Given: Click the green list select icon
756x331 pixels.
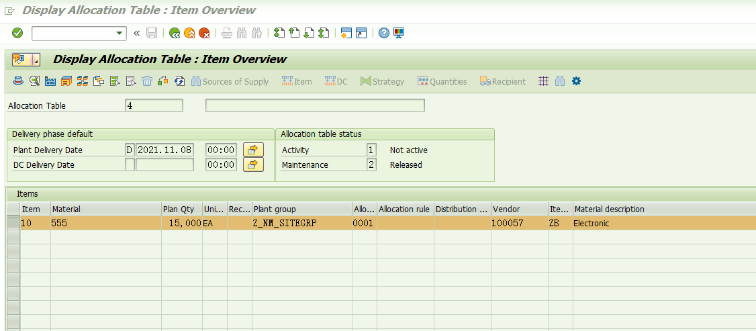Looking at the screenshot, I should (x=115, y=81).
